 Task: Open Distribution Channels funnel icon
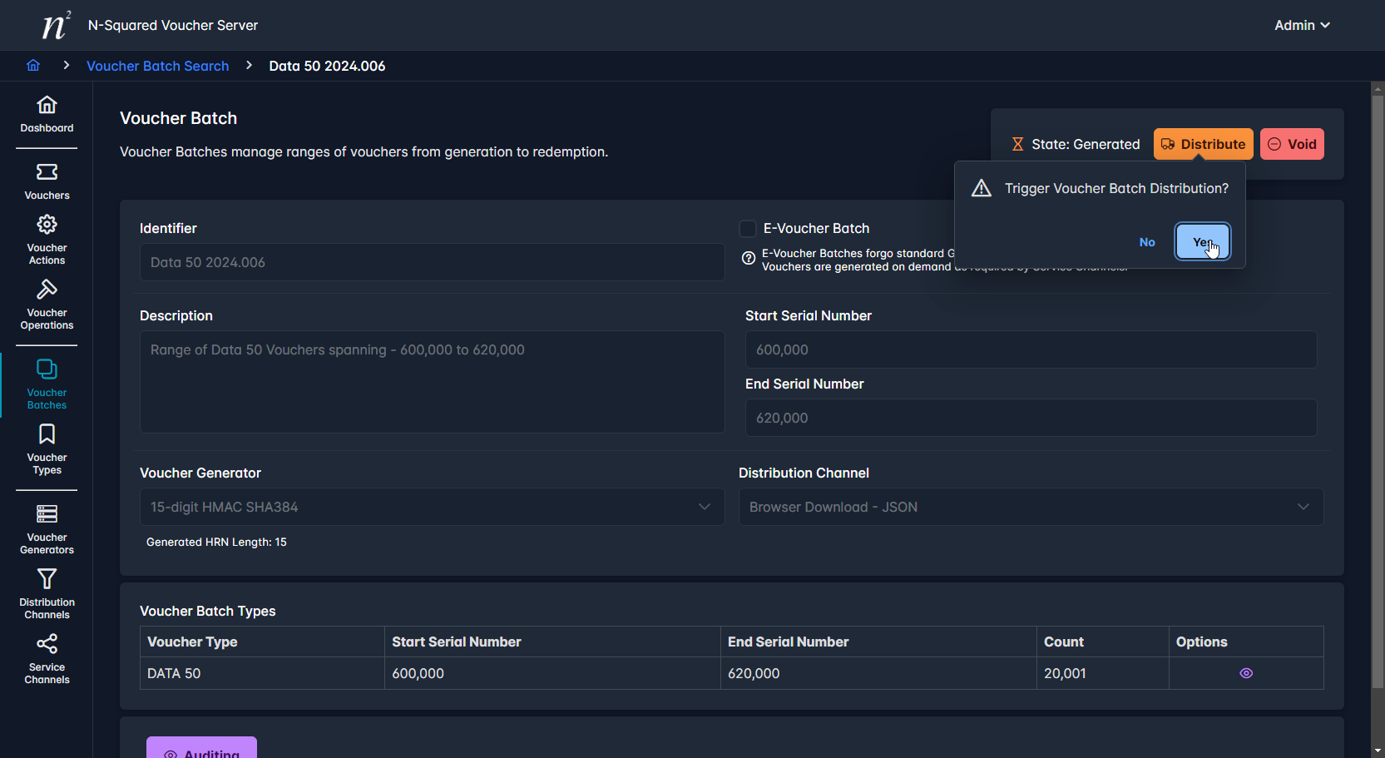pos(47,579)
